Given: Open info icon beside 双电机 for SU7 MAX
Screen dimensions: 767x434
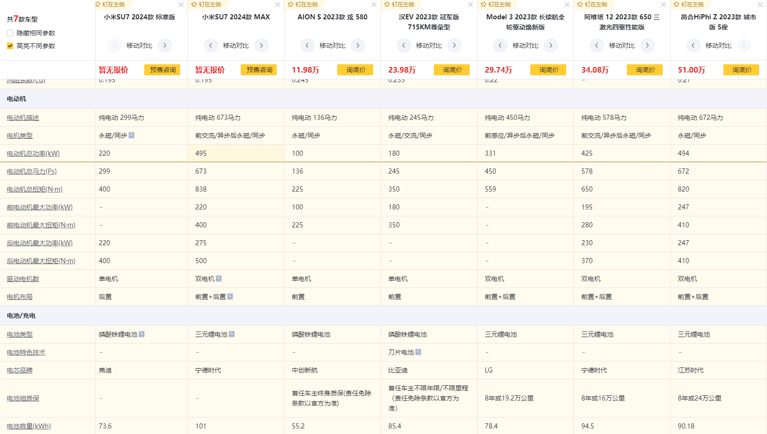Looking at the screenshot, I should coord(219,278).
